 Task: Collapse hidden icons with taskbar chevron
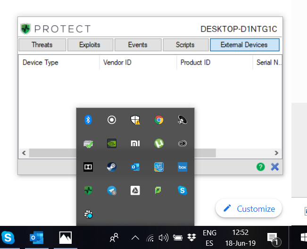coord(135,238)
